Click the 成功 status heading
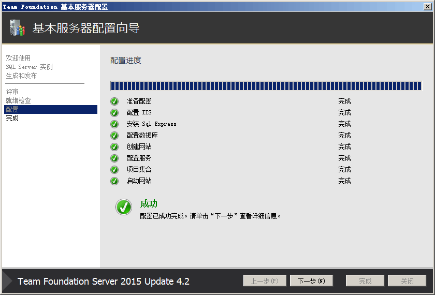The width and height of the screenshot is (435, 295). pos(149,203)
